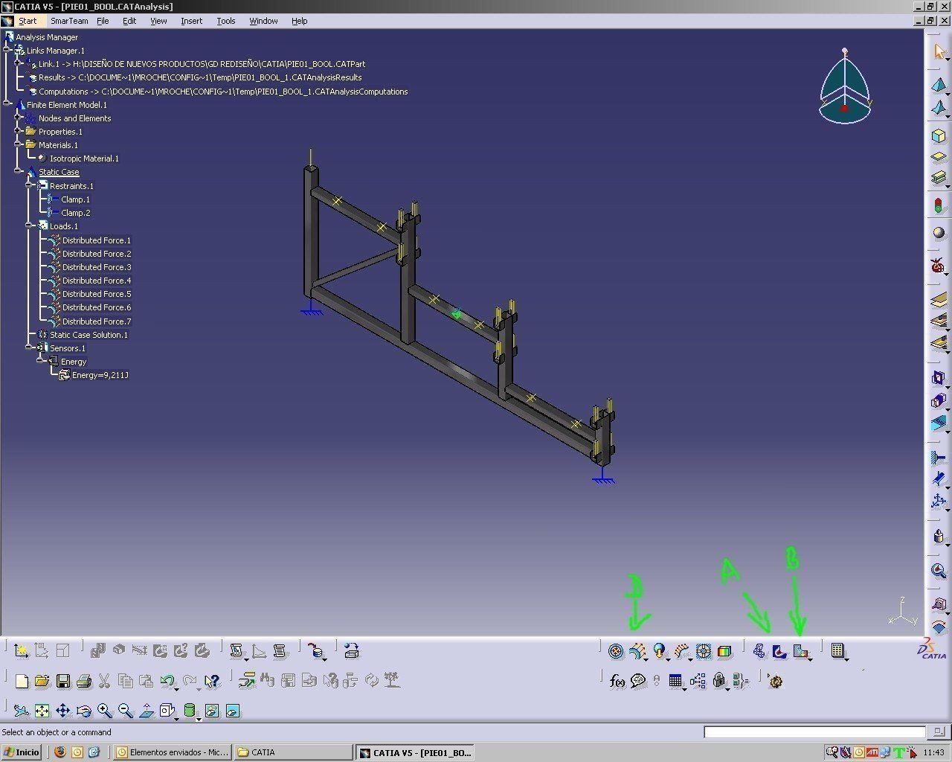The height and width of the screenshot is (762, 952).
Task: Select Distributed Force.1 in tree
Action: [97, 240]
